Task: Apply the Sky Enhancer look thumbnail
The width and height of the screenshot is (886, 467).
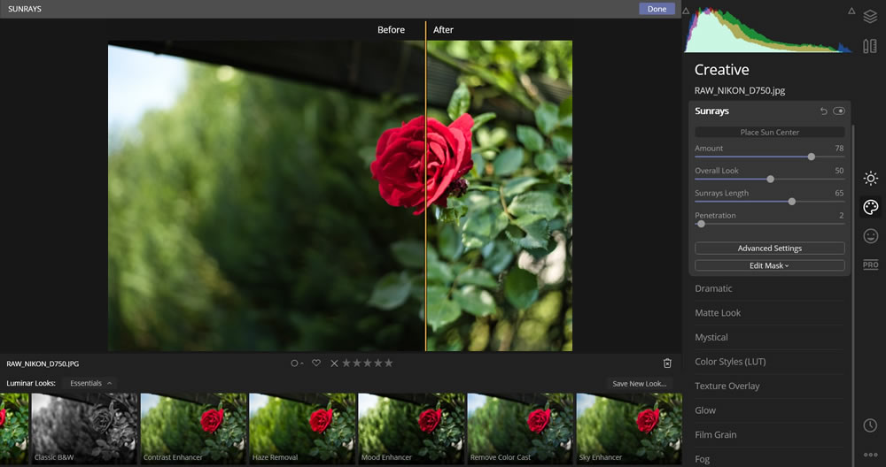Action: (x=629, y=429)
